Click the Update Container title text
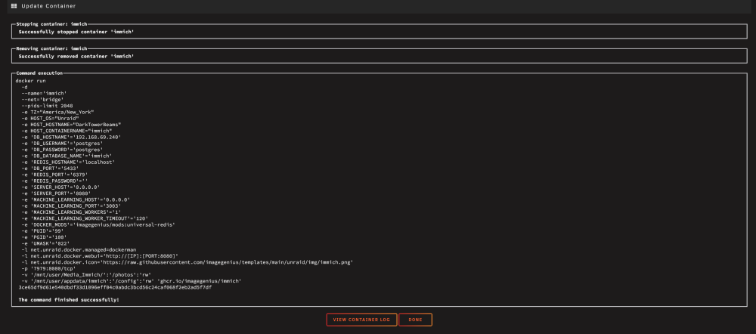This screenshot has height=334, width=756. [48, 6]
